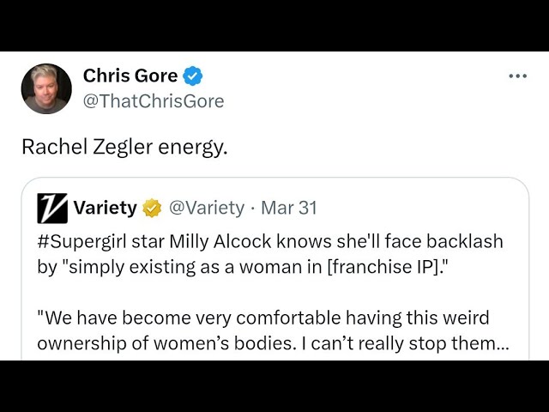Click the name "Rachel Zegler" in the tweet
Screen dimensions: 549x412
tap(87, 147)
